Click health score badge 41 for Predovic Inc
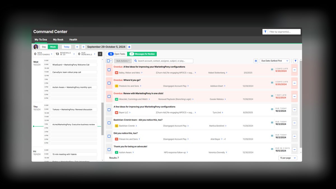 pos(116,86)
